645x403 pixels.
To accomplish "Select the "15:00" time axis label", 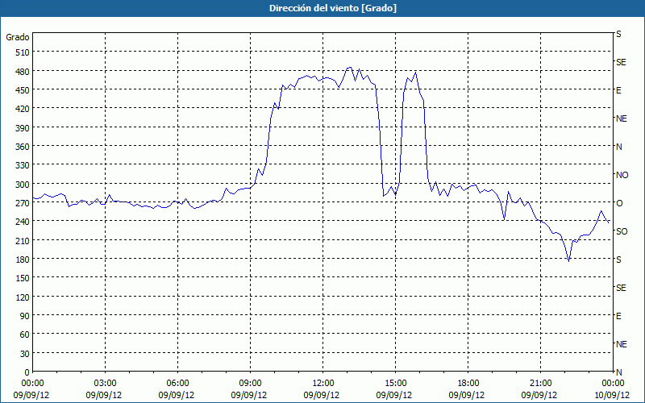I will pyautogui.click(x=395, y=384).
